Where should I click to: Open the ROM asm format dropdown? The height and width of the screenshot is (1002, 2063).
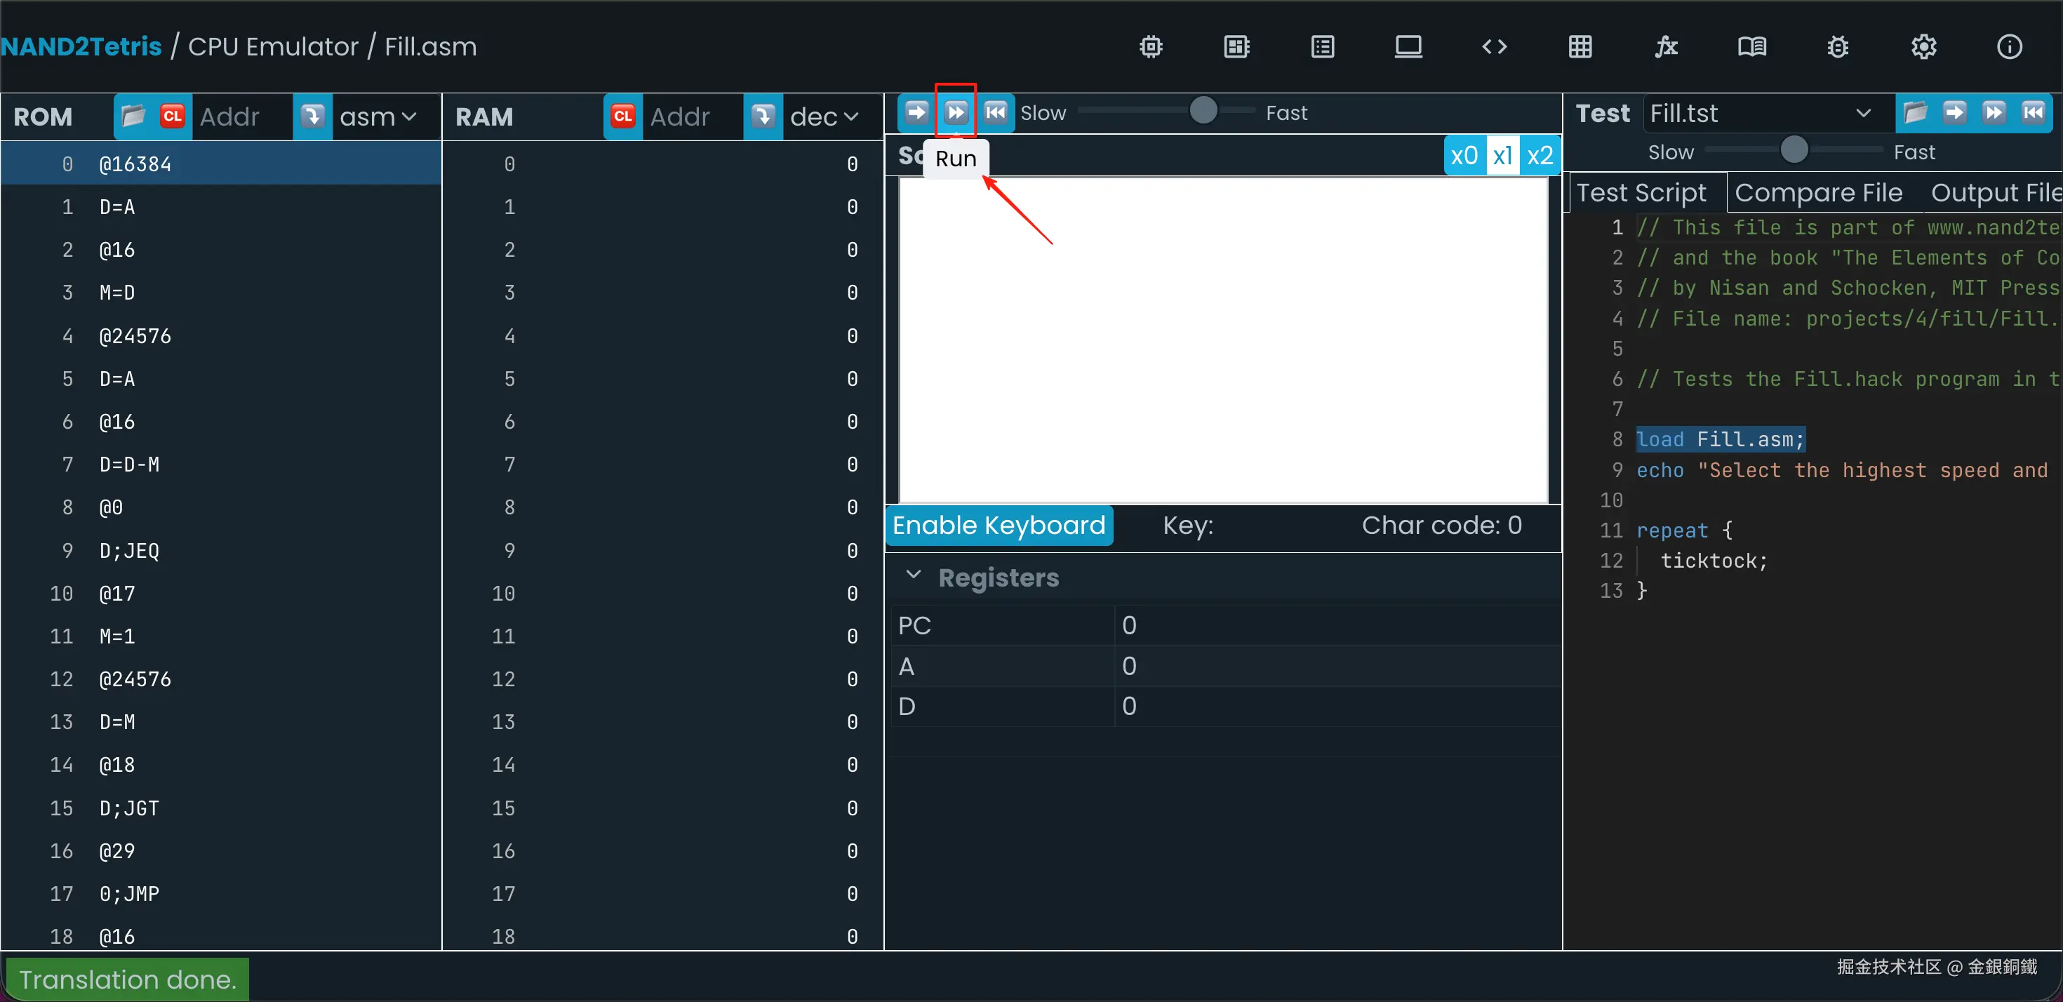(378, 117)
